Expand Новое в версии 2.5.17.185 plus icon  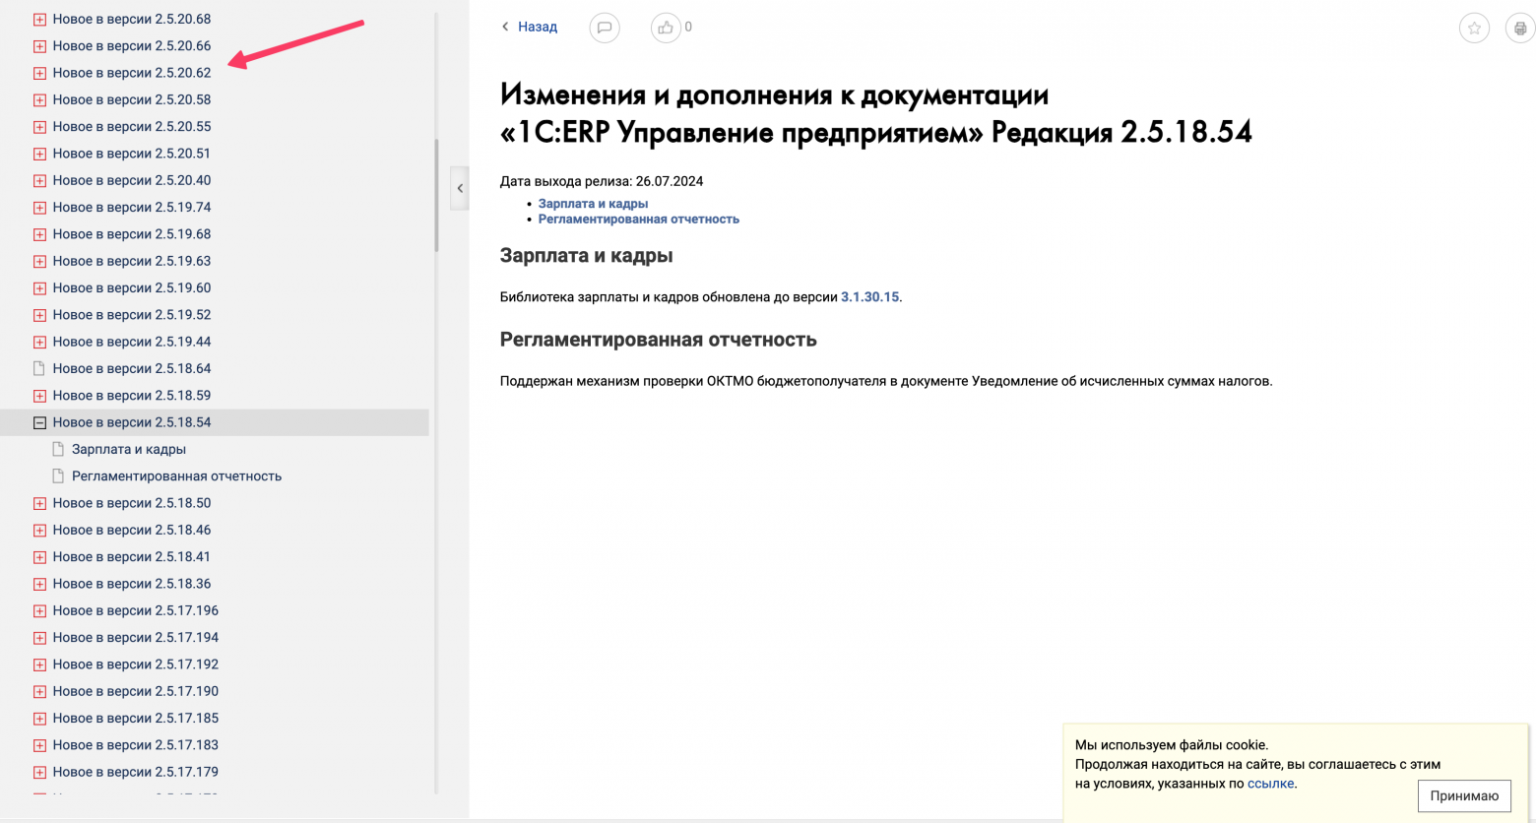coord(39,719)
